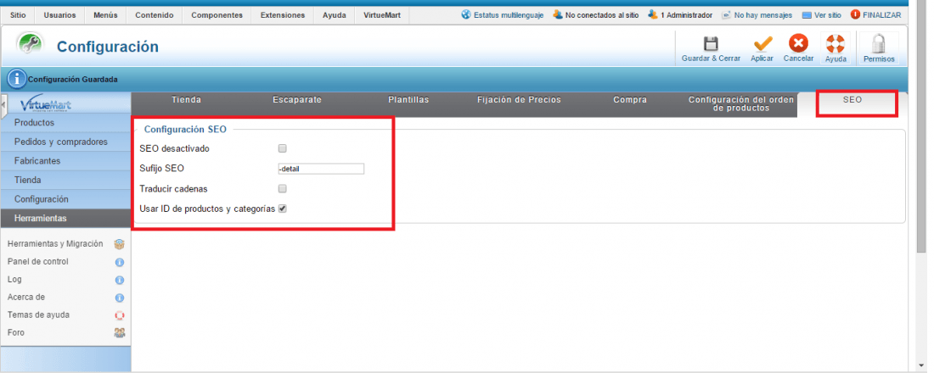
Task: Open the Sitio menu
Action: 19,15
